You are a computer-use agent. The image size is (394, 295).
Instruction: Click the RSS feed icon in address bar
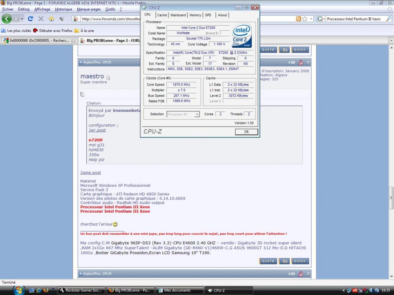[x=298, y=19]
